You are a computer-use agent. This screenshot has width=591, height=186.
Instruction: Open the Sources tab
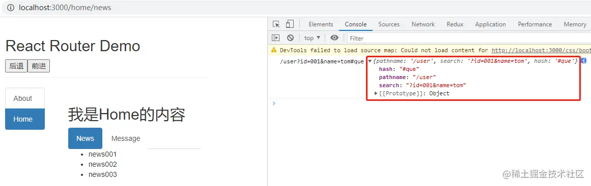388,24
